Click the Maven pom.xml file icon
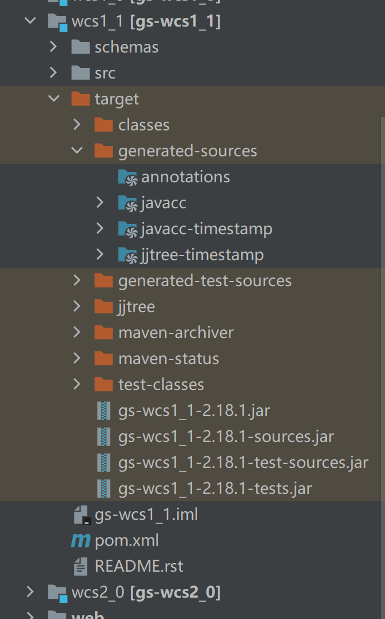This screenshot has width=385, height=619. [x=81, y=541]
